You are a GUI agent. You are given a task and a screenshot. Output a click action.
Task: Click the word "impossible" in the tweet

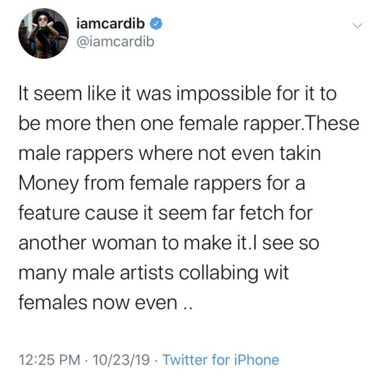point(224,94)
